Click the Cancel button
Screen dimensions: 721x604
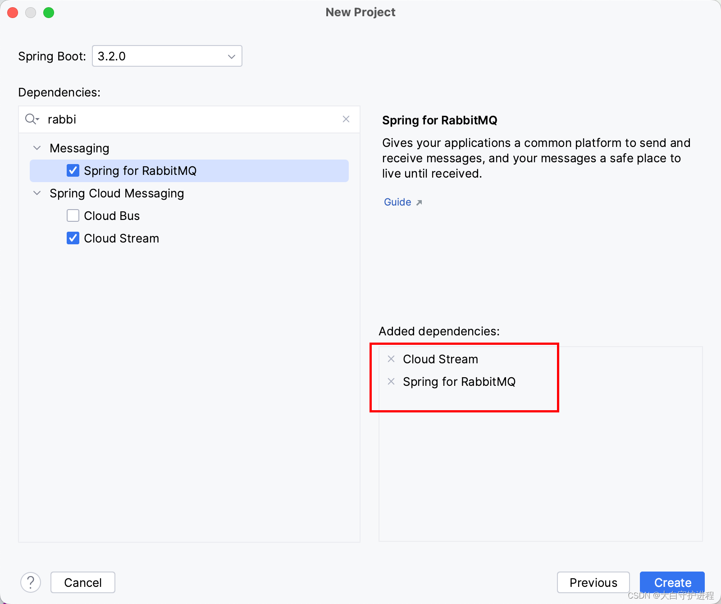(x=83, y=582)
